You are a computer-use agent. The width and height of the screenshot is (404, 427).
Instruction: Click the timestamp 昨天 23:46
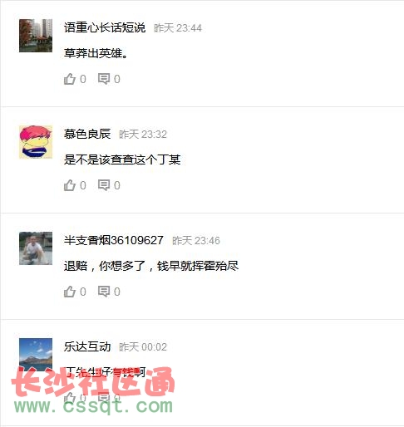coord(196,241)
